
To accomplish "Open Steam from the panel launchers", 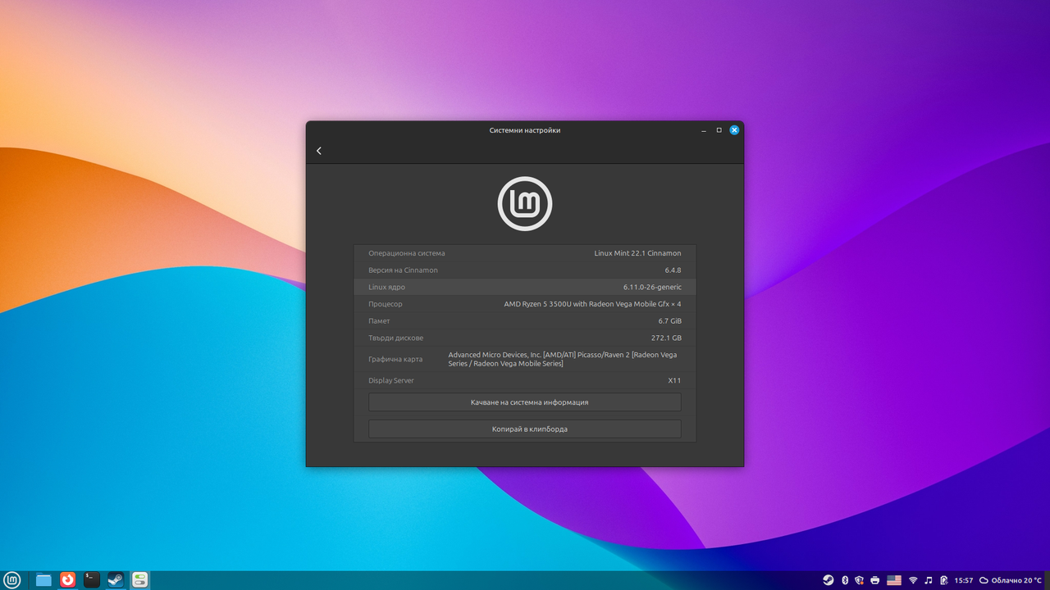I will click(116, 580).
